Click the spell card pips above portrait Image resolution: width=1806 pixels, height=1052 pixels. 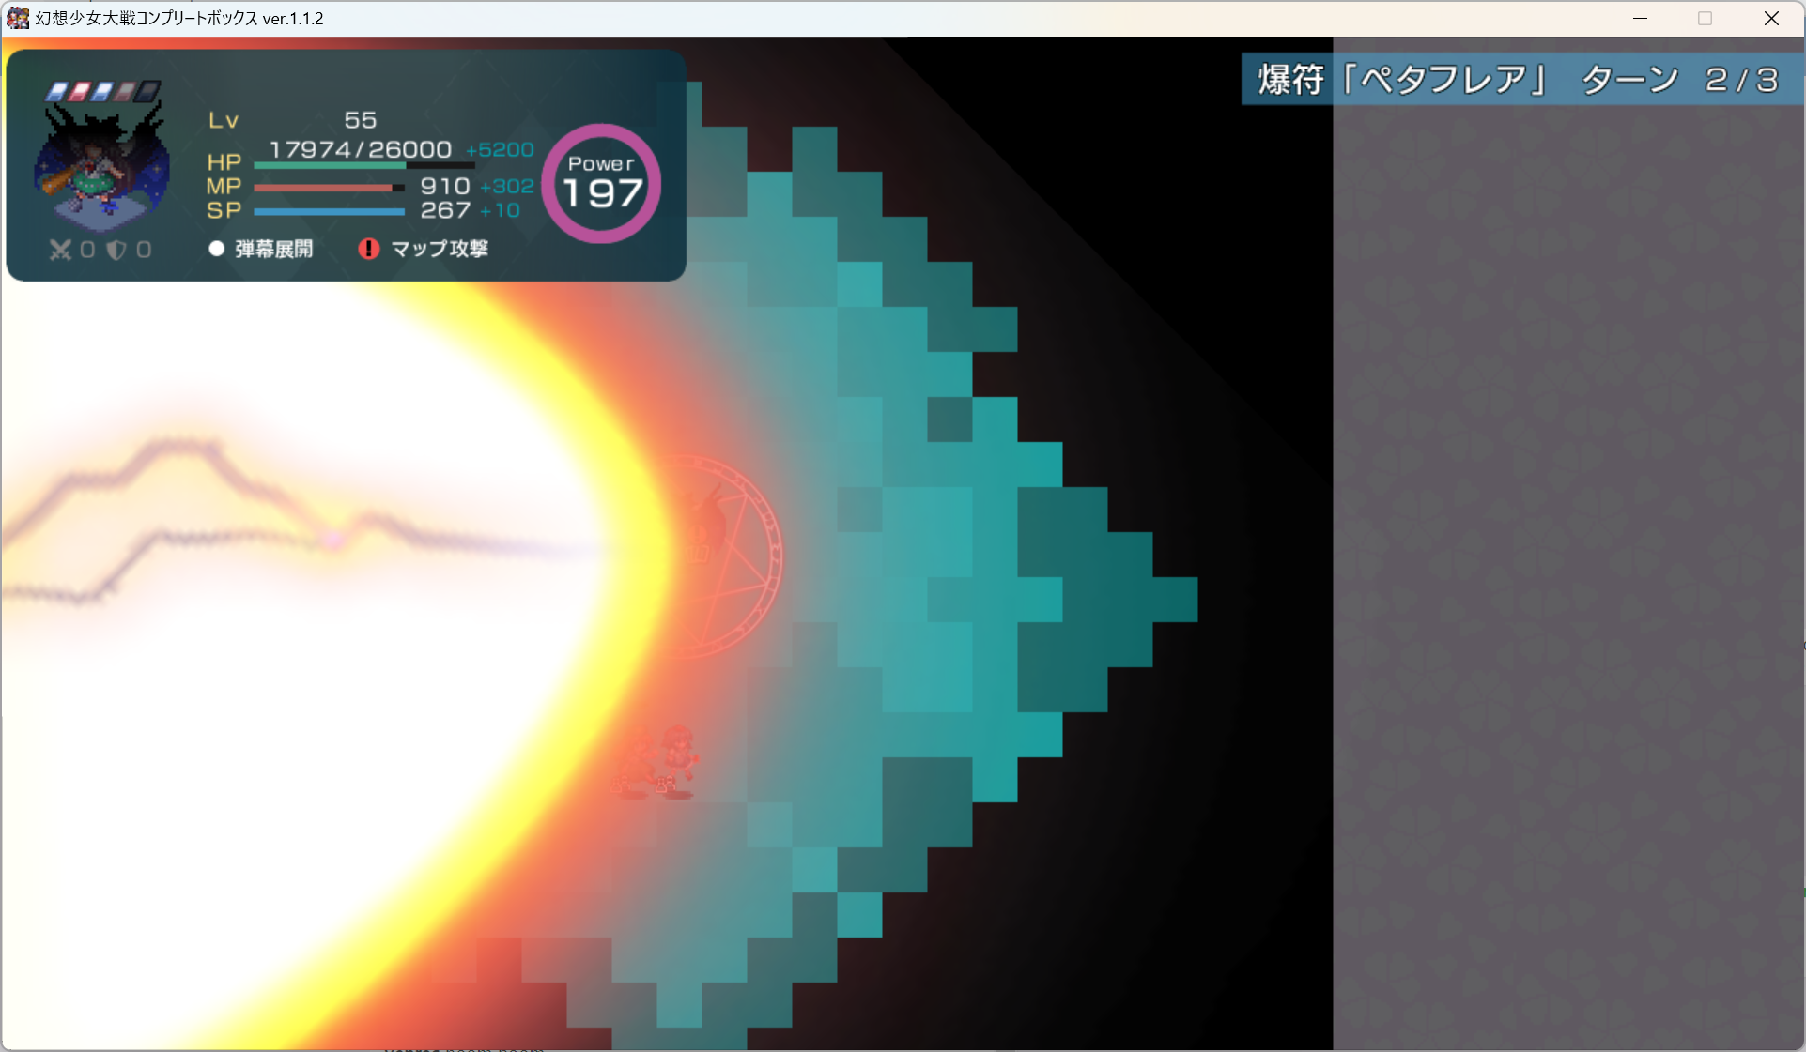pyautogui.click(x=103, y=91)
